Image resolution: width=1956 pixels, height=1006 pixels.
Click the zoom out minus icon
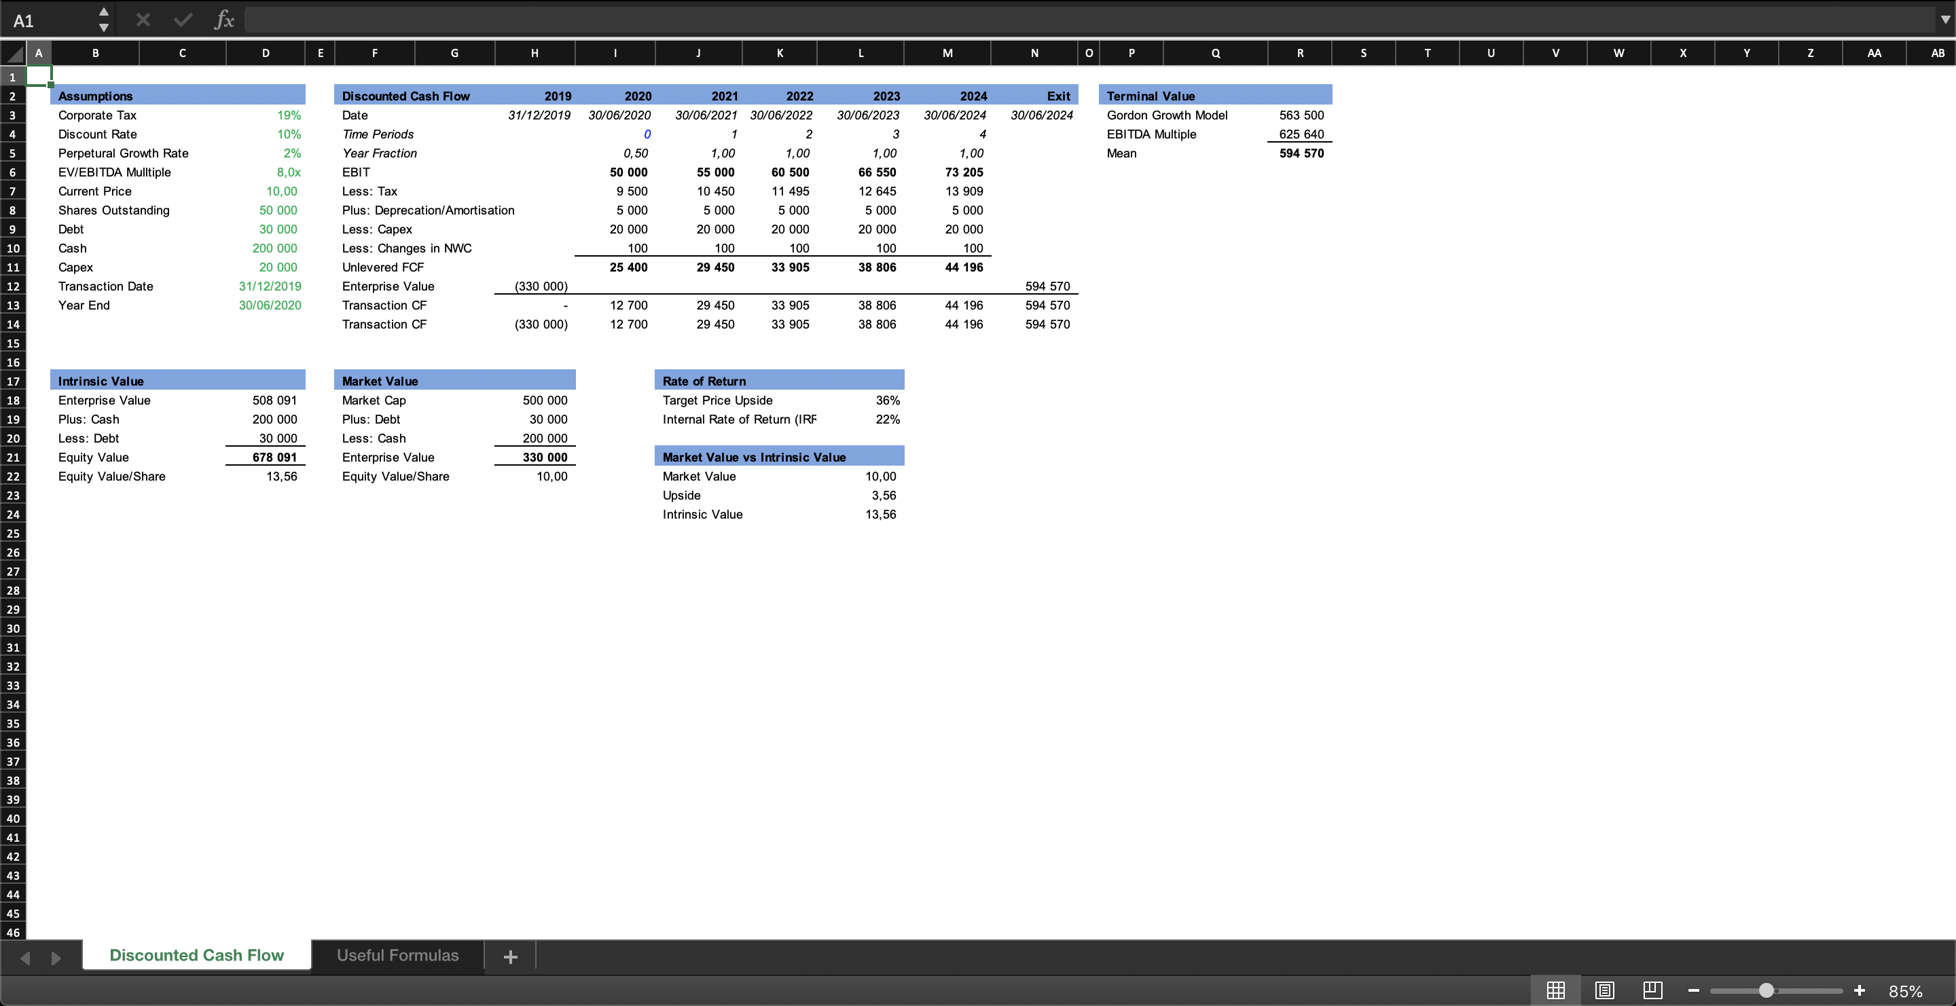1693,989
